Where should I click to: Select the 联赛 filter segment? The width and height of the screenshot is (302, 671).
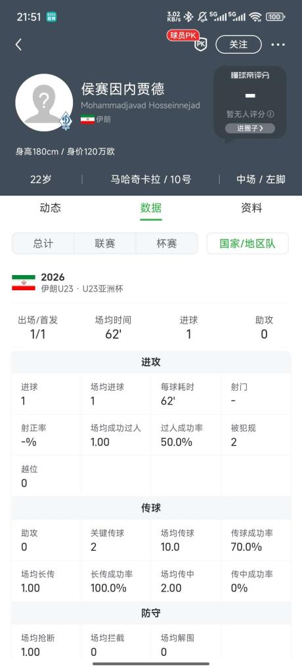105,244
